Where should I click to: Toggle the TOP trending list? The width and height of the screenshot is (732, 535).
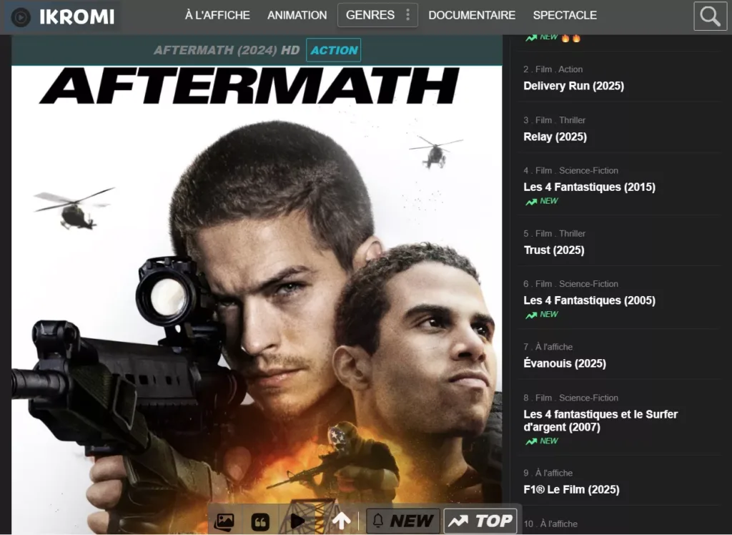(480, 521)
